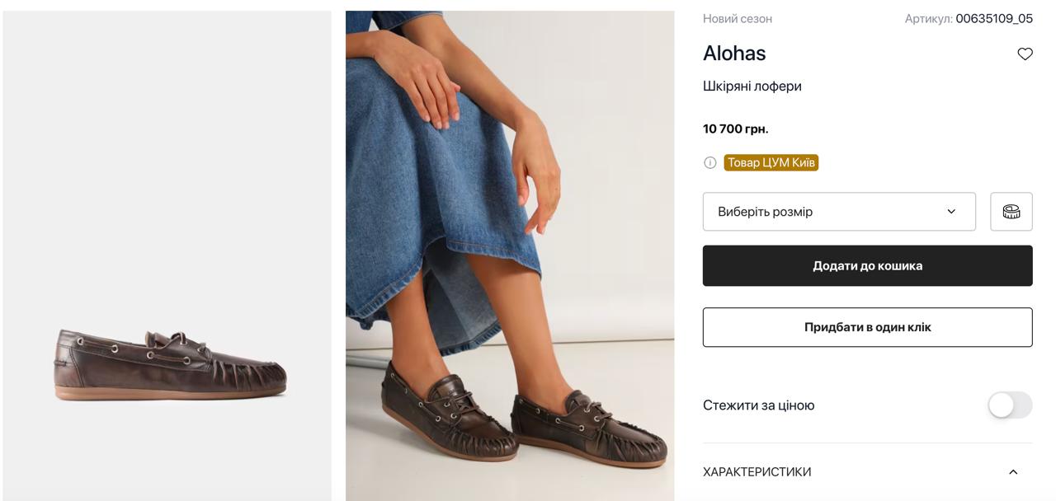Open the Alohas brand link
Screen dimensions: 1056x501
coord(734,54)
